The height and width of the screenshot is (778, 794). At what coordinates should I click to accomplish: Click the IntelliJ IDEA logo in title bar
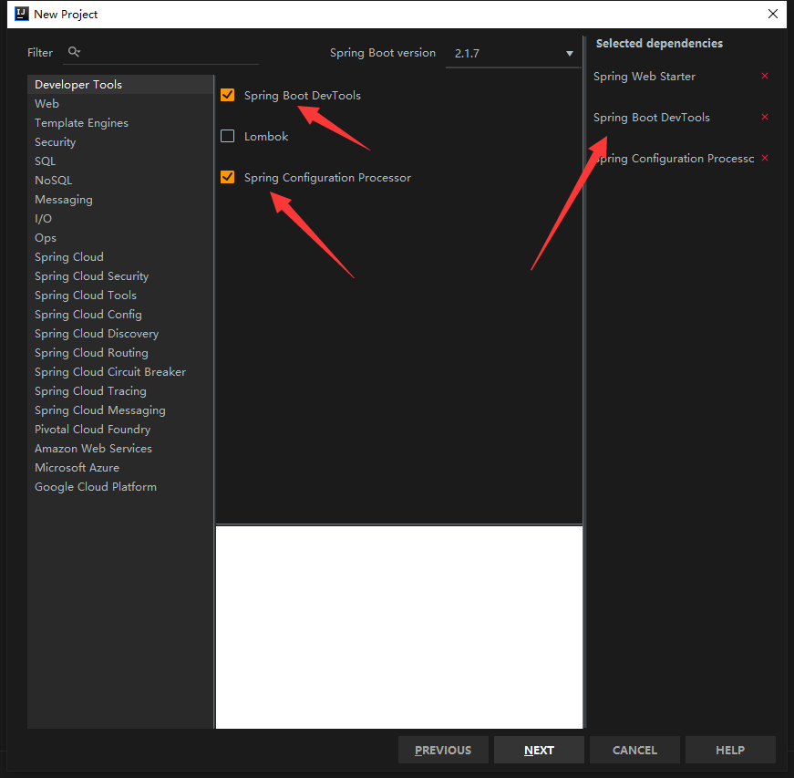(21, 14)
